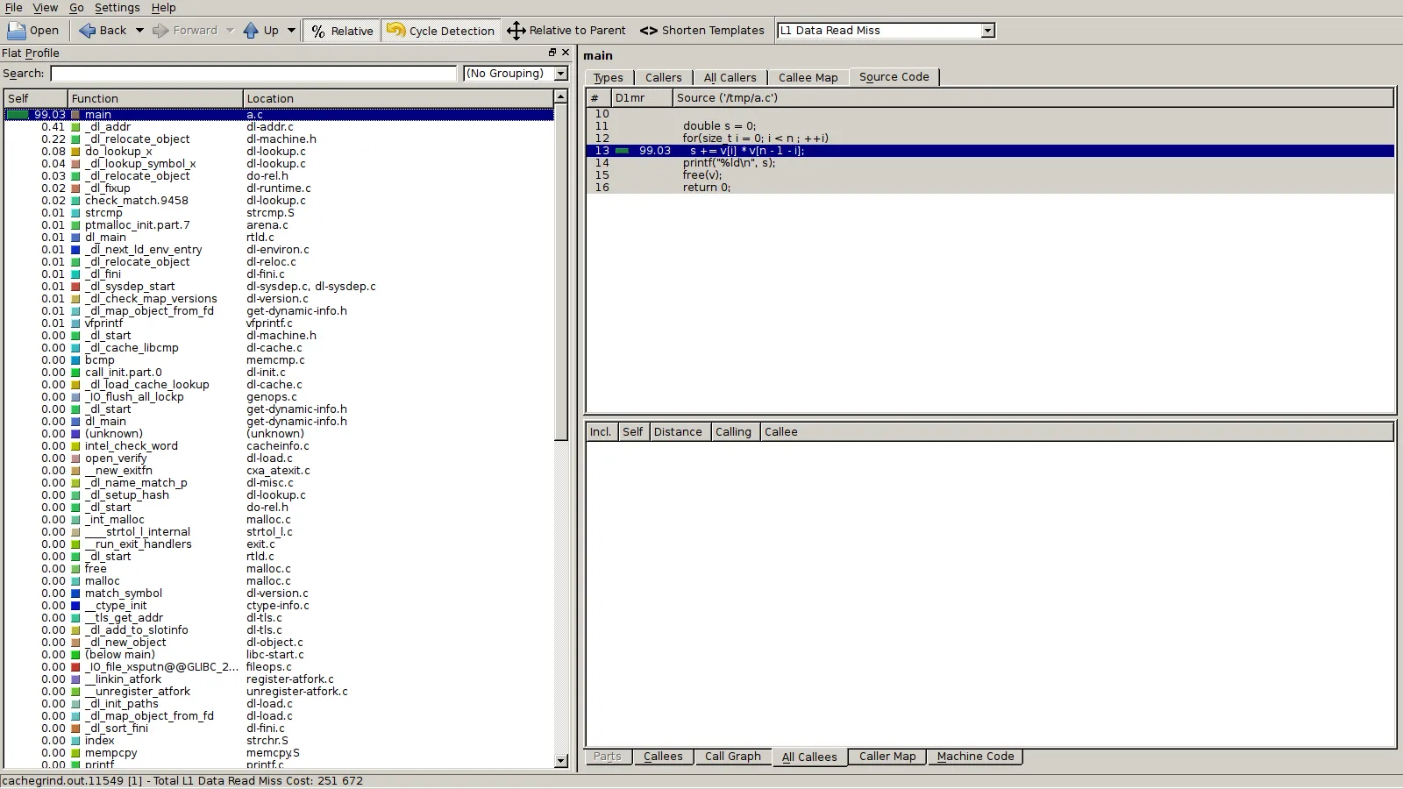The width and height of the screenshot is (1403, 789).
Task: Switch to the Callers tab
Action: click(664, 78)
